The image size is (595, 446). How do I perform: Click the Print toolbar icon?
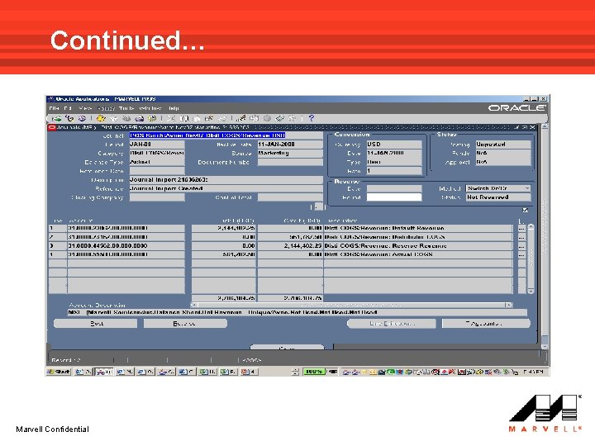click(140, 119)
